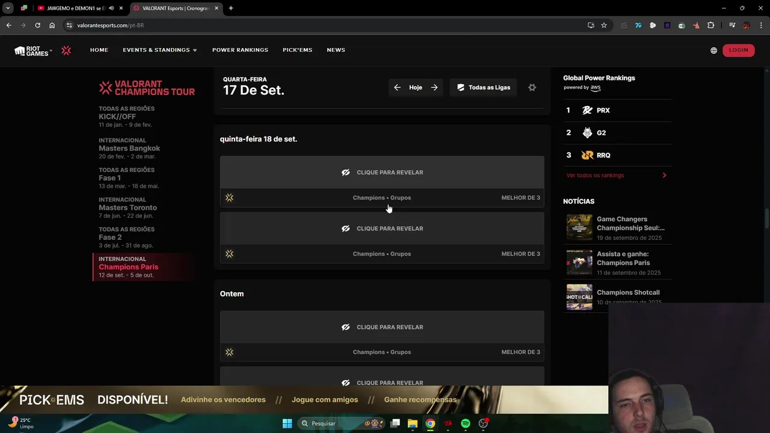The width and height of the screenshot is (770, 433).
Task: Click the RRQ team logo
Action: tap(587, 155)
